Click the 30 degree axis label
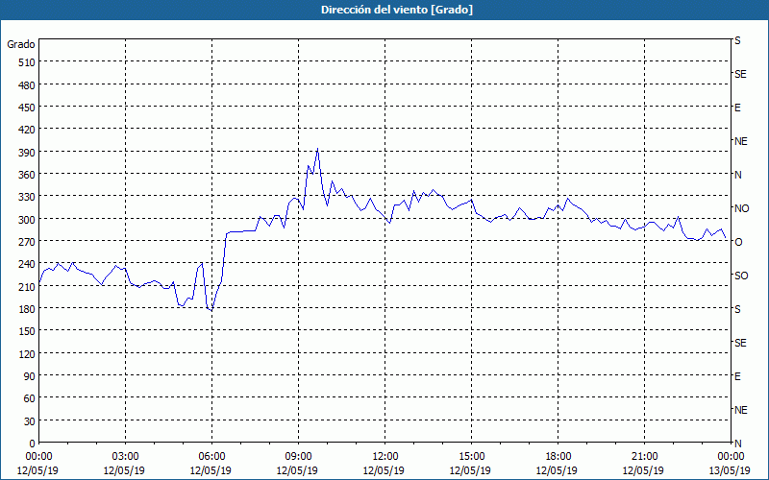Image resolution: width=769 pixels, height=480 pixels. point(30,421)
